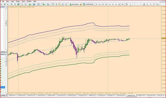Zoom out on the chart
Screen dimensions: 166x98
tap(15, 4)
